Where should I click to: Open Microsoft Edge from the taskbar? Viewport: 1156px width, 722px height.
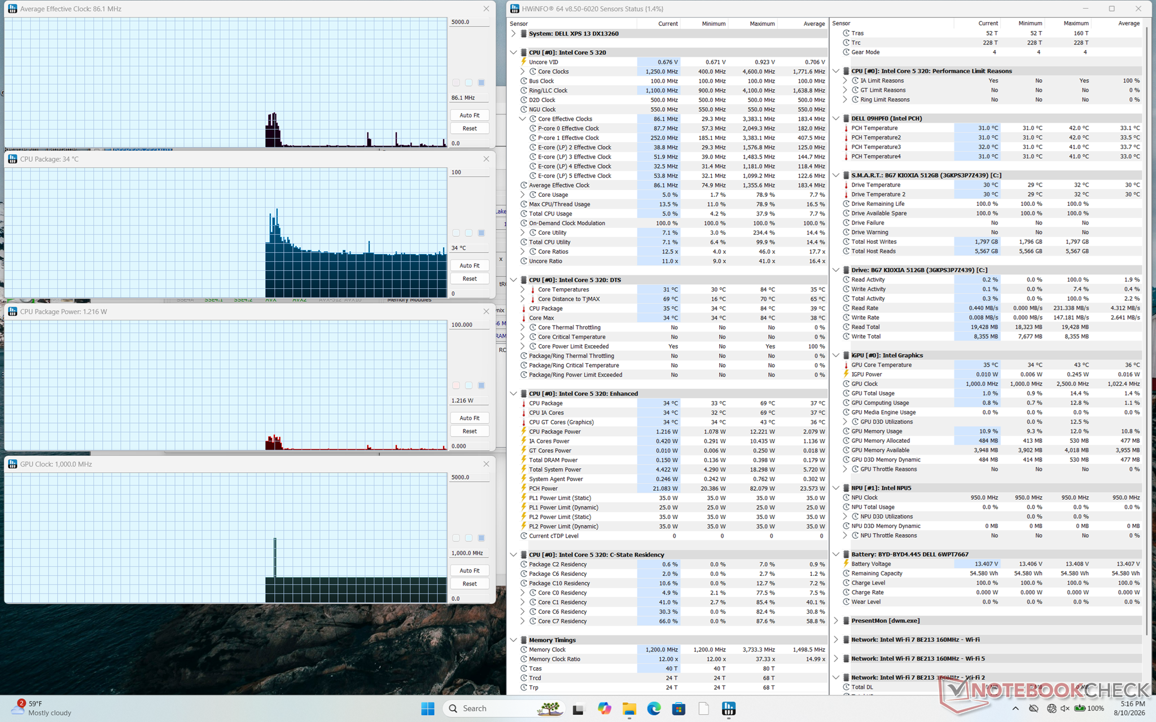click(x=654, y=708)
